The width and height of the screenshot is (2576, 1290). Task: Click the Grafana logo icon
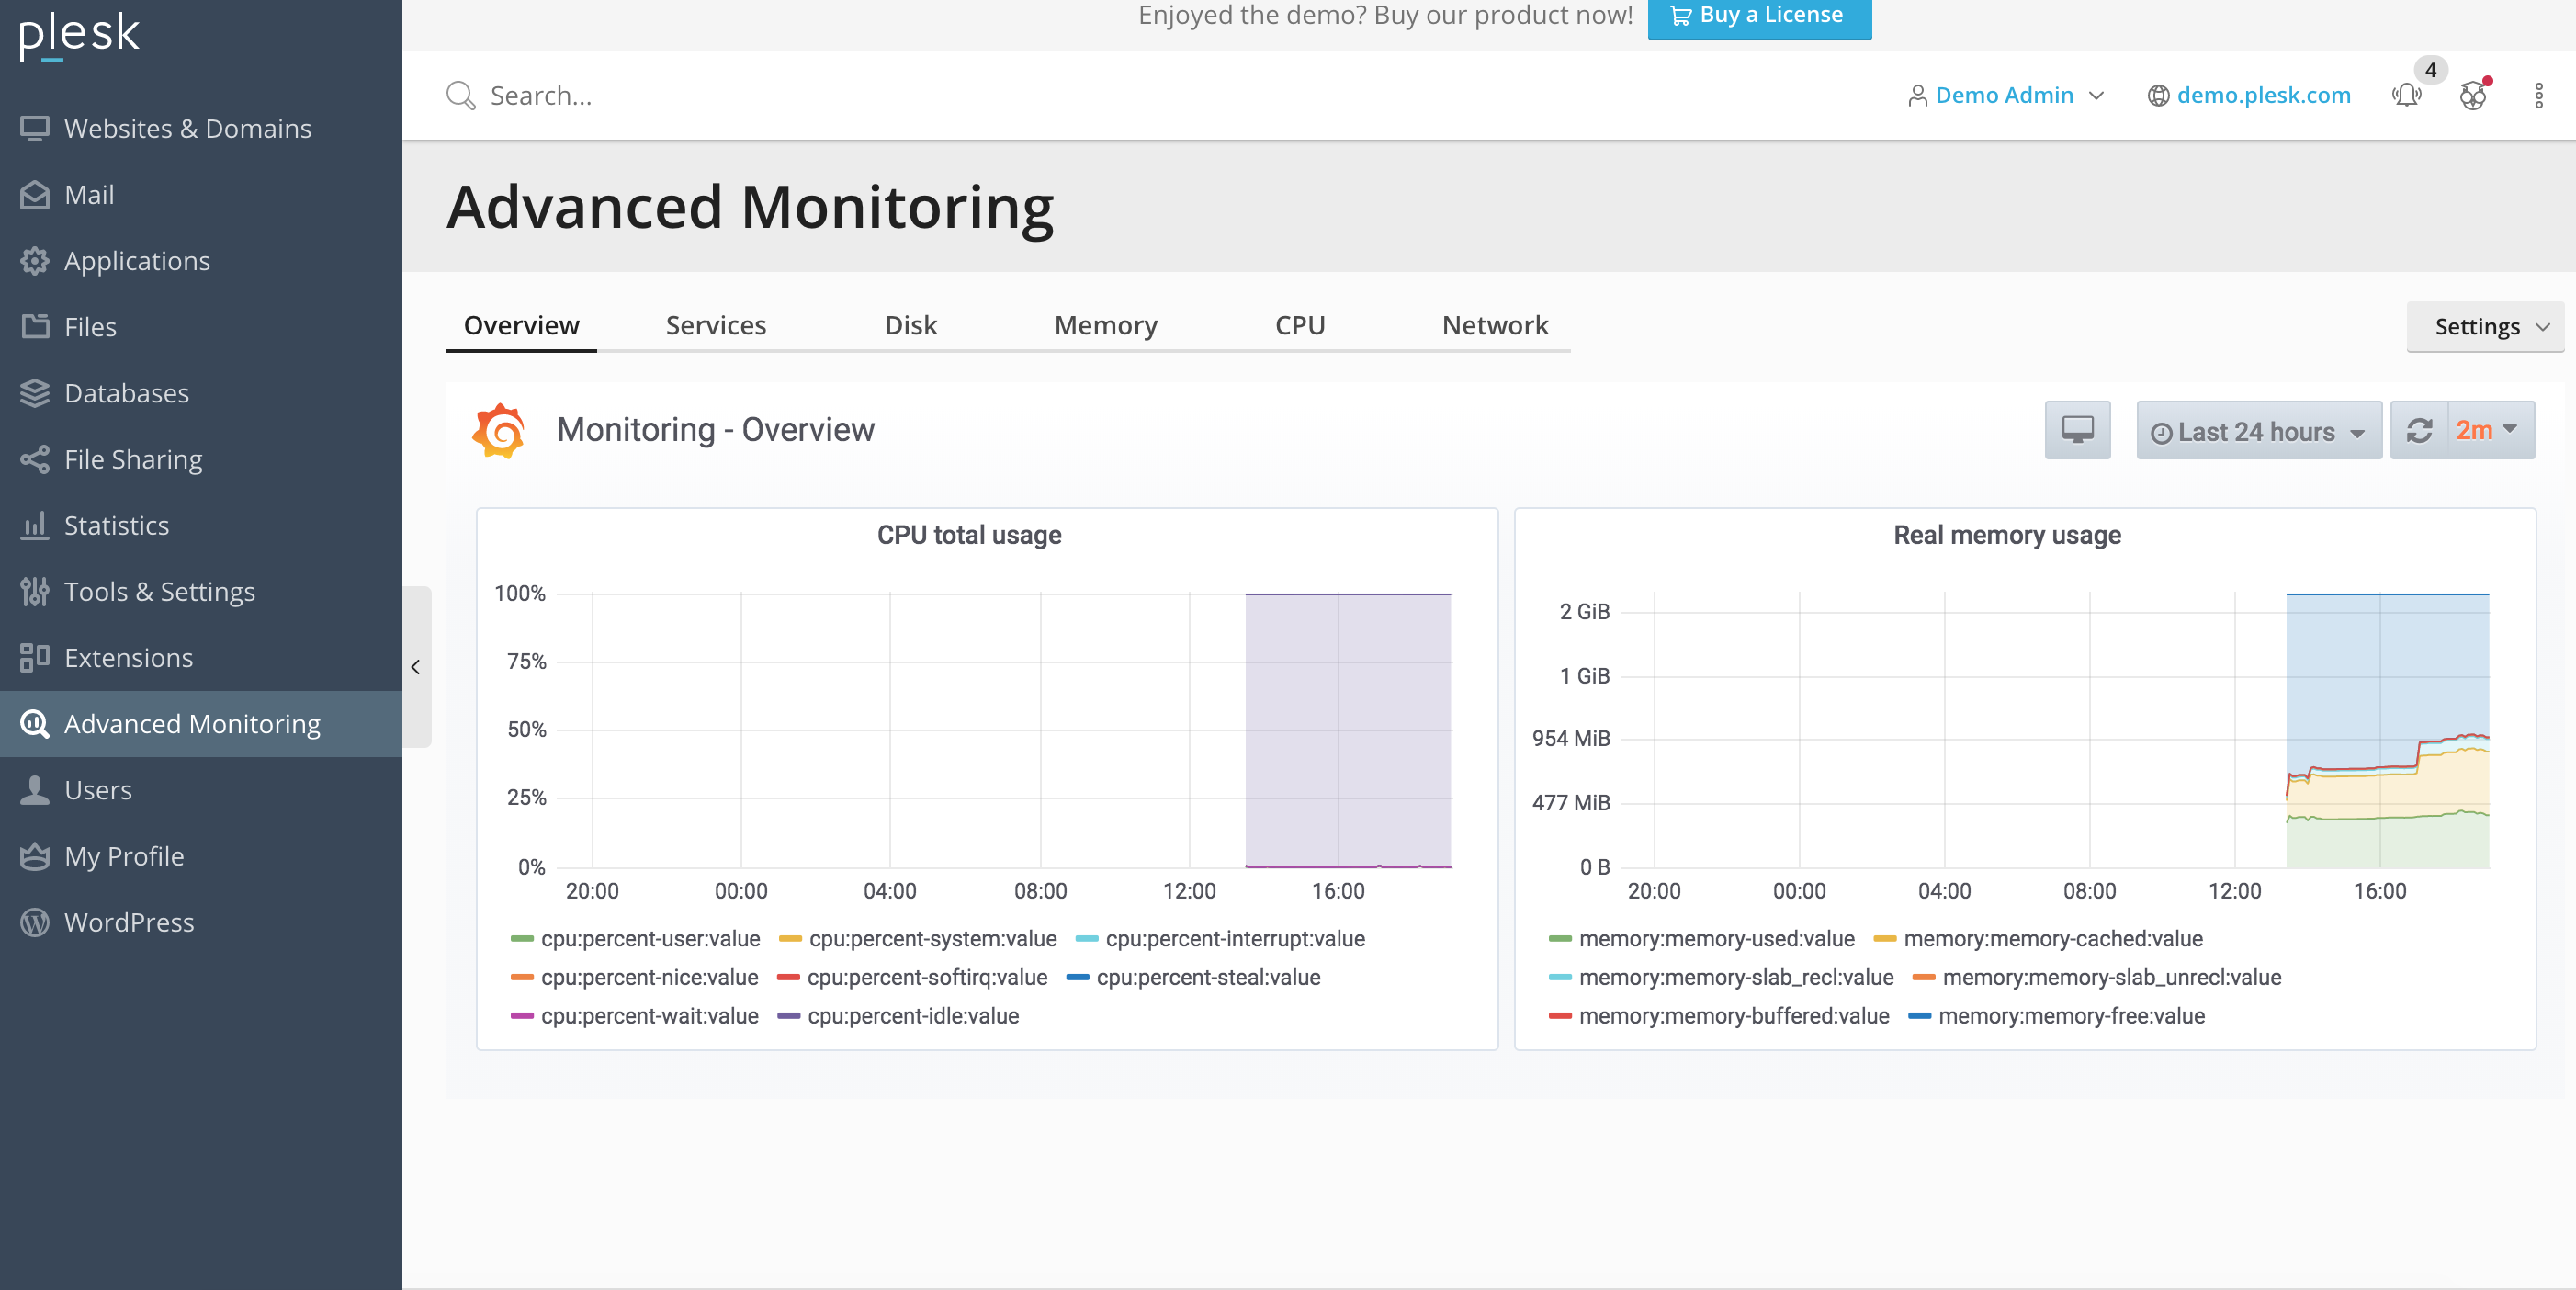pyautogui.click(x=498, y=430)
